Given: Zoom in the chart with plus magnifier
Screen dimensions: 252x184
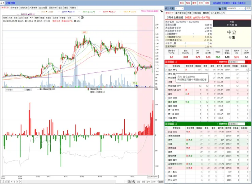Looking at the screenshot, I should coord(133,182).
